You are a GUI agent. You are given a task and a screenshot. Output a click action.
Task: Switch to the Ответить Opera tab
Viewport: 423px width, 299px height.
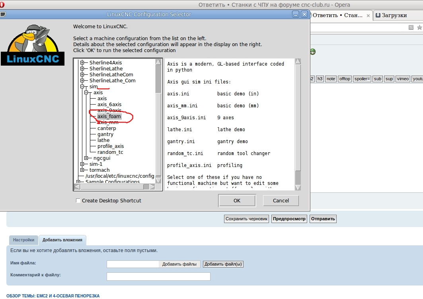click(x=337, y=16)
